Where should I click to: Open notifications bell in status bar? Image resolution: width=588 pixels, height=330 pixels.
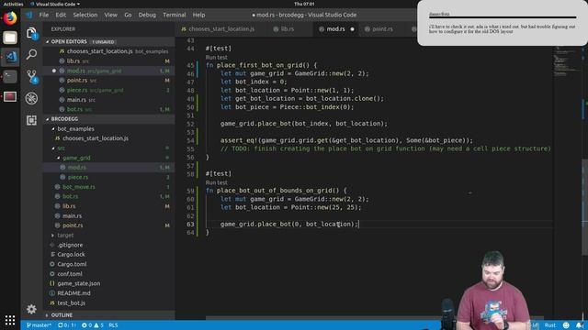click(580, 325)
